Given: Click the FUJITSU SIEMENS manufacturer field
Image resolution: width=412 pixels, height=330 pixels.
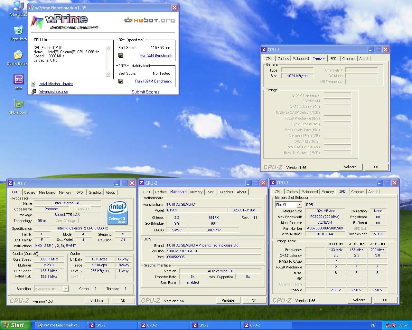Looking at the screenshot, I should [x=213, y=205].
